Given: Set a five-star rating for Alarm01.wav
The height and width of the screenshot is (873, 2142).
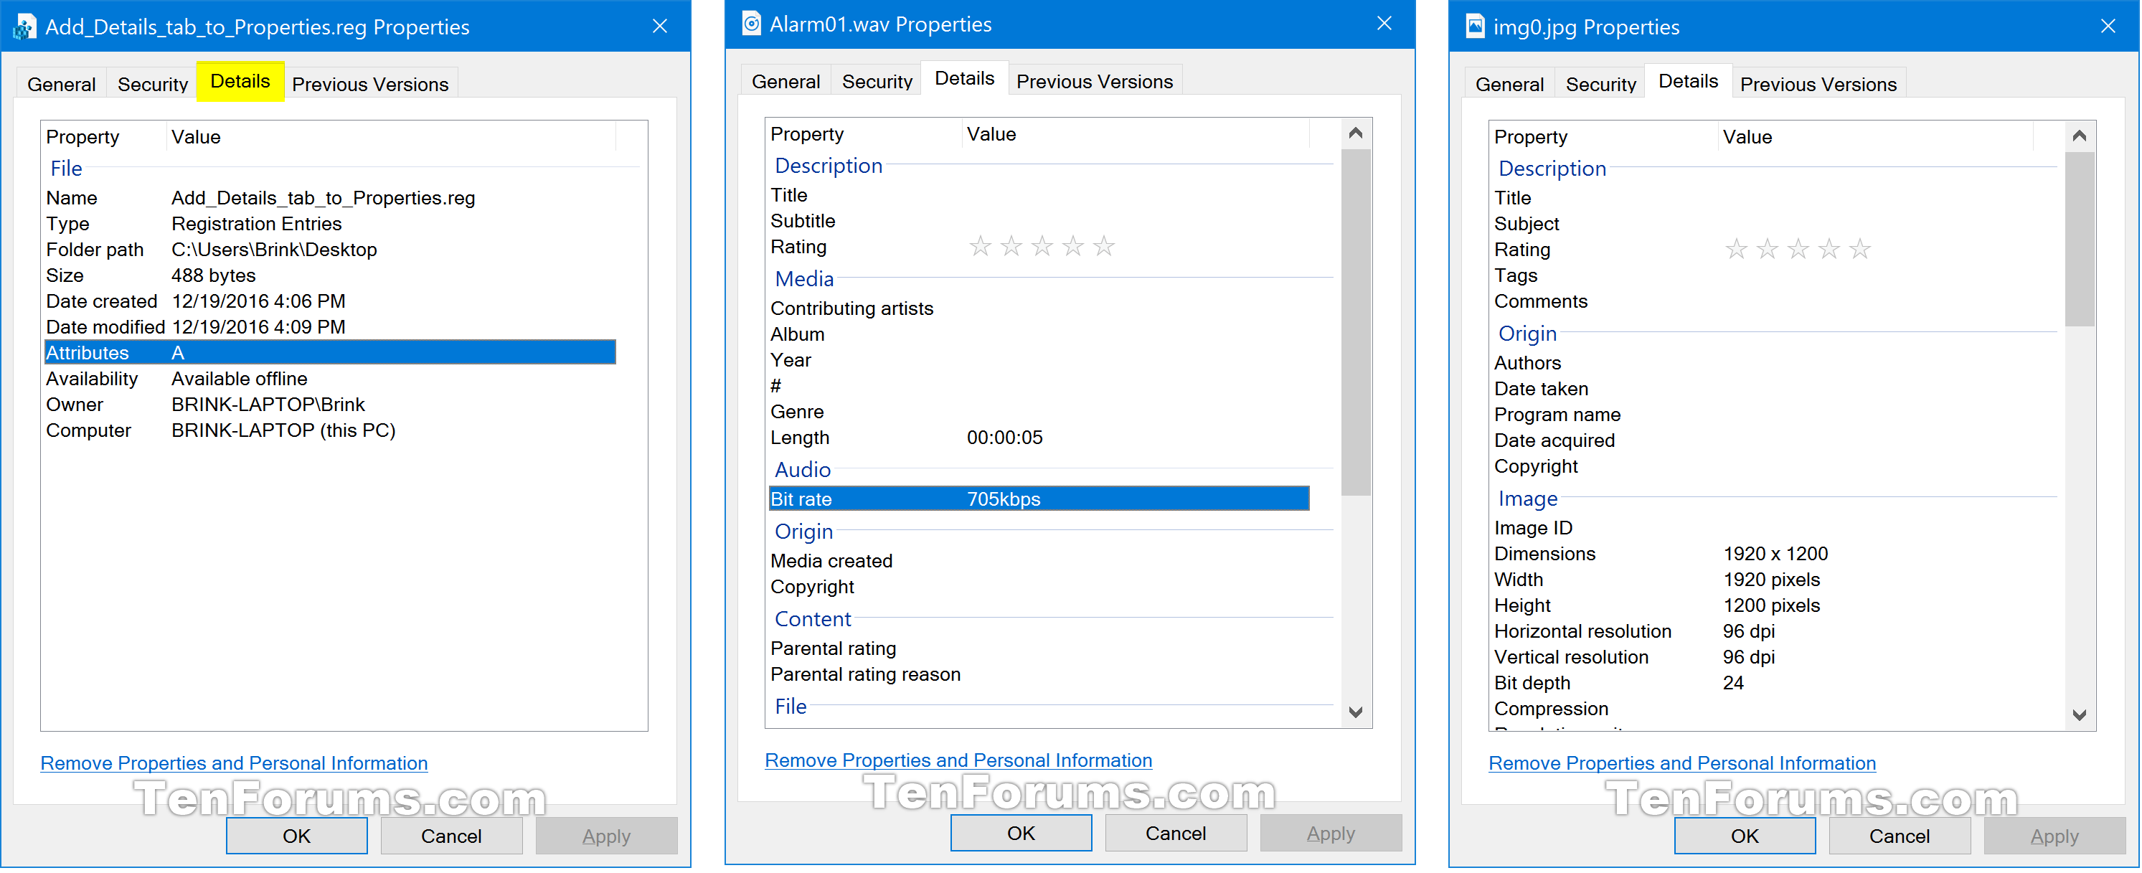Looking at the screenshot, I should (1104, 245).
